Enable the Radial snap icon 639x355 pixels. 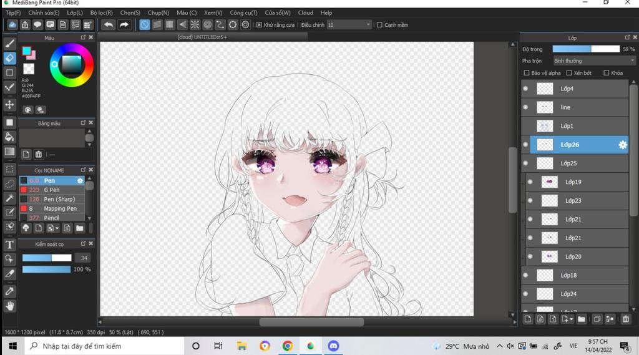pos(195,25)
